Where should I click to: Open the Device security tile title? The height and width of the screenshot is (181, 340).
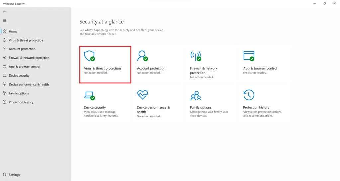(95, 107)
